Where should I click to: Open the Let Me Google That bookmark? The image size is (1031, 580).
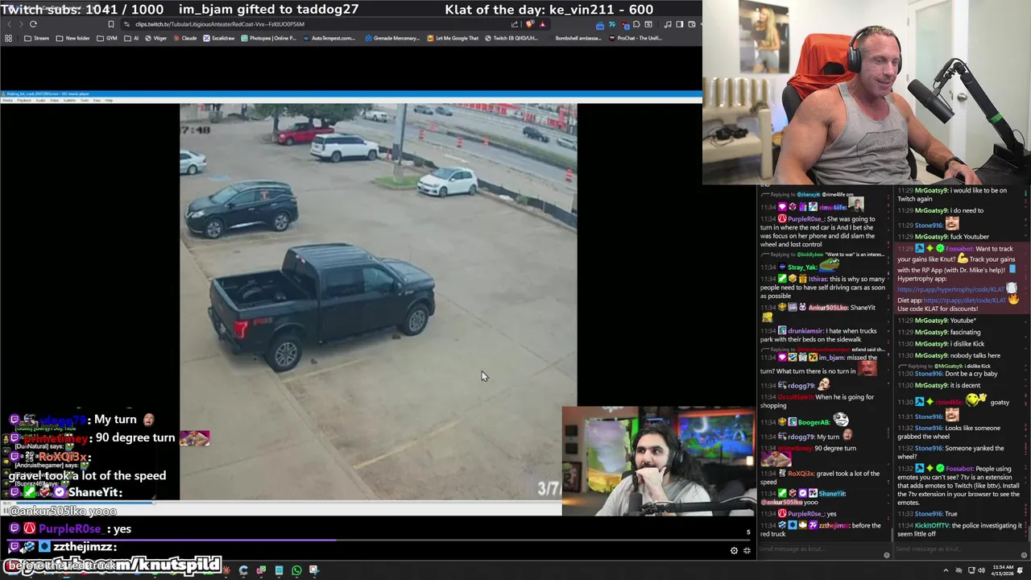(453, 38)
